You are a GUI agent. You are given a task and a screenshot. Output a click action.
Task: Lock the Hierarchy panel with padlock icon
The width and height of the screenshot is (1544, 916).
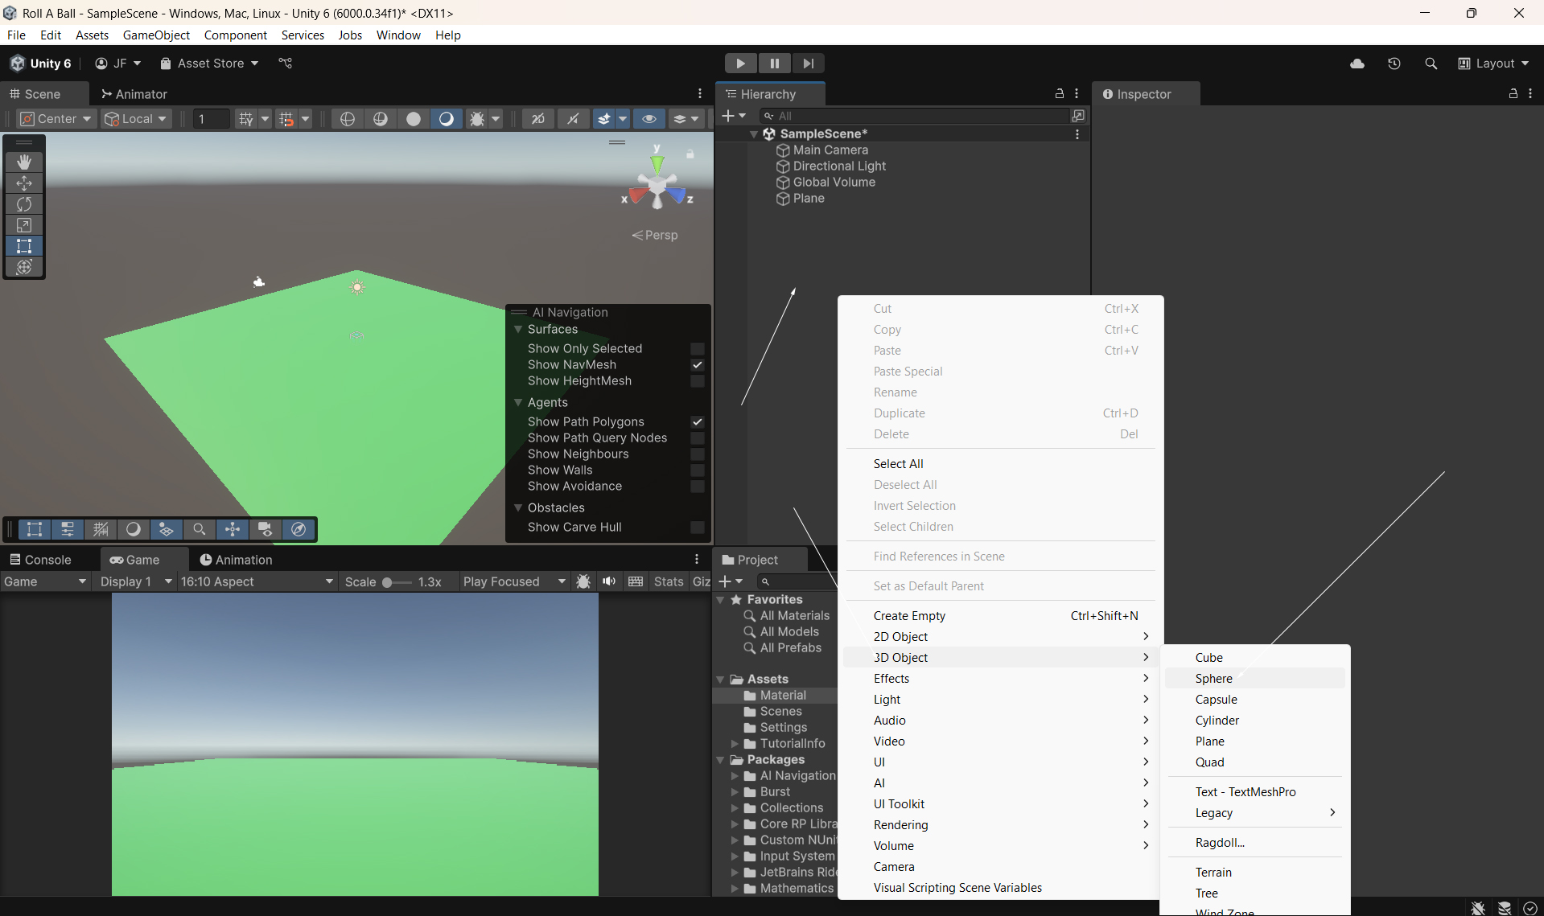[x=1060, y=94]
